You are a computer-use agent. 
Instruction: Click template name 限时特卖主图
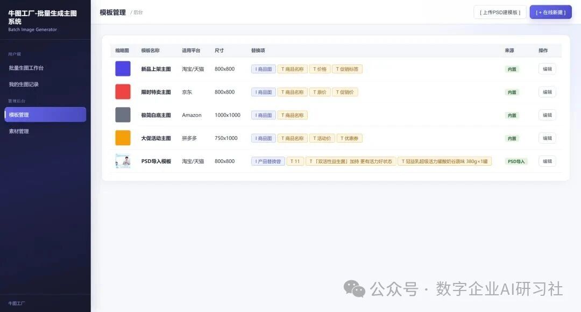coord(156,92)
